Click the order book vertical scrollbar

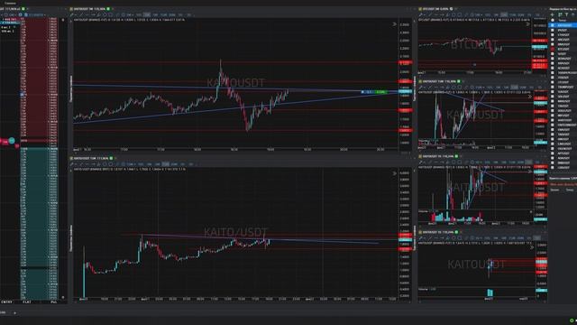click(63, 159)
